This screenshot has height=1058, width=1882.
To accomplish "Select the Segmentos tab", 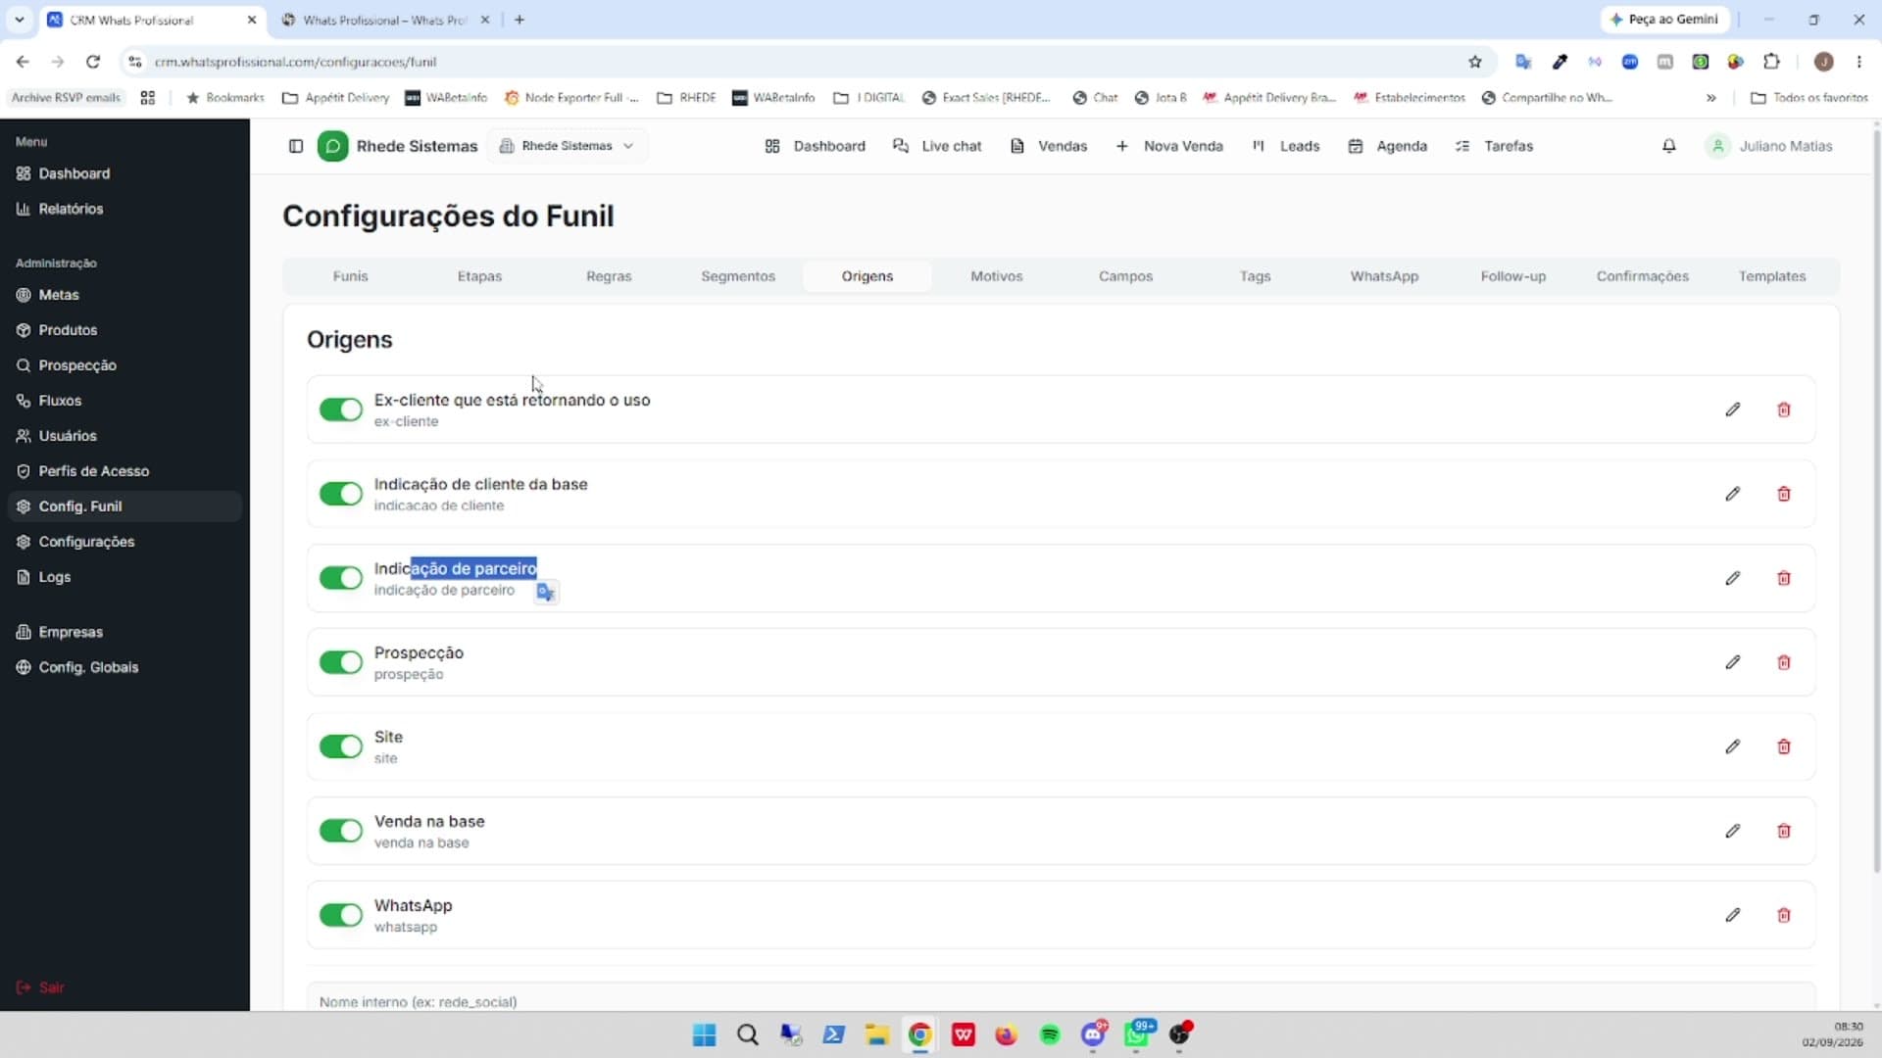I will tap(738, 276).
